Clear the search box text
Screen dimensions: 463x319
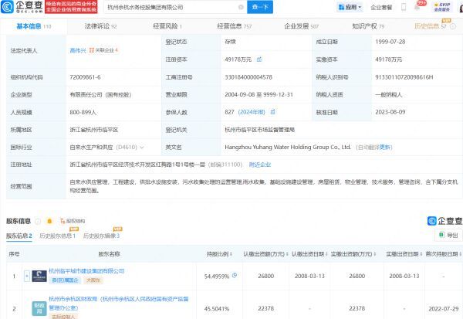click(x=241, y=7)
